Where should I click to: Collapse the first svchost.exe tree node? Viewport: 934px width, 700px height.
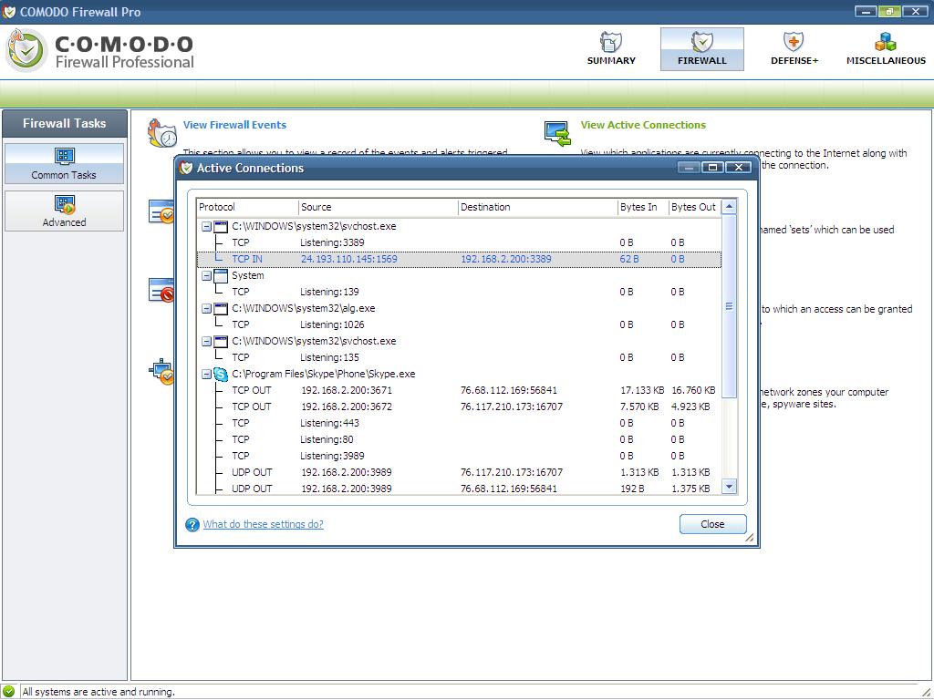point(206,226)
